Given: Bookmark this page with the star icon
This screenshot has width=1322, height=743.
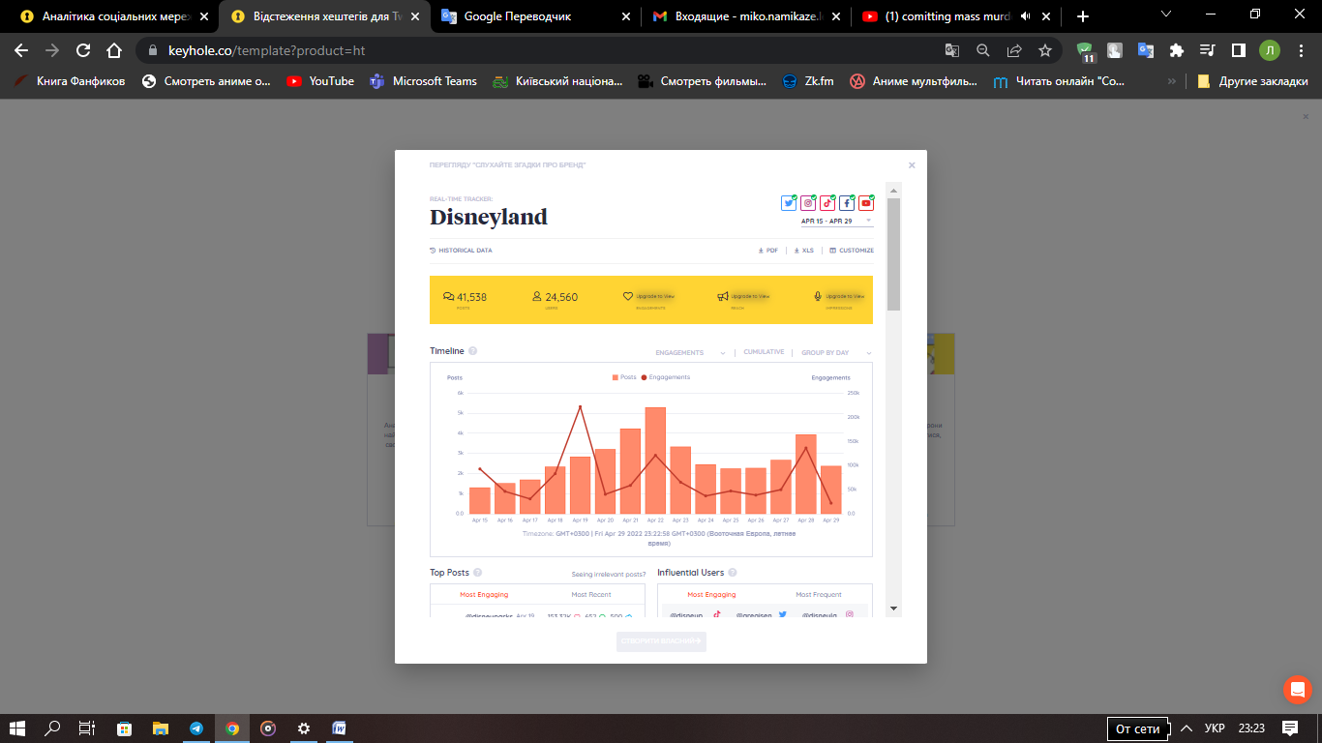Looking at the screenshot, I should tap(1045, 50).
